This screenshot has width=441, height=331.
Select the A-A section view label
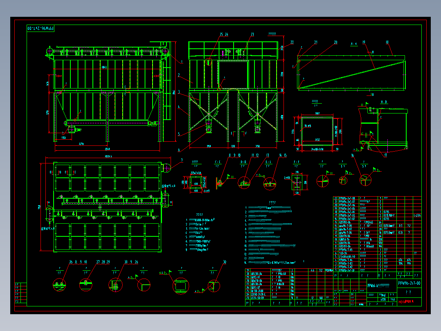(x=354, y=44)
